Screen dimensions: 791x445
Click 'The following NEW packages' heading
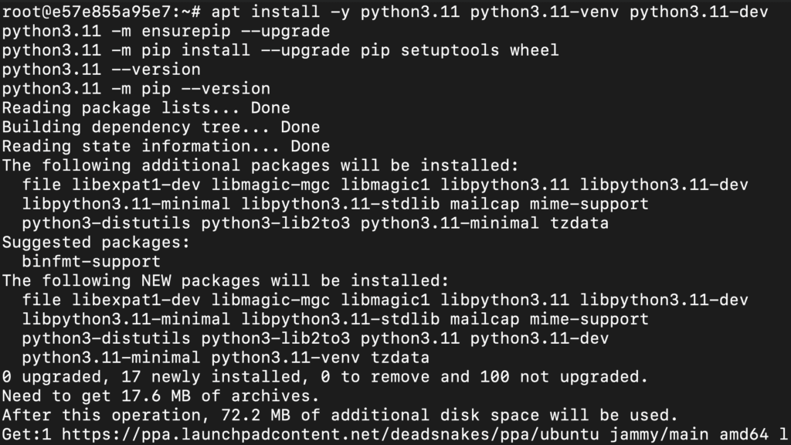[x=225, y=280]
